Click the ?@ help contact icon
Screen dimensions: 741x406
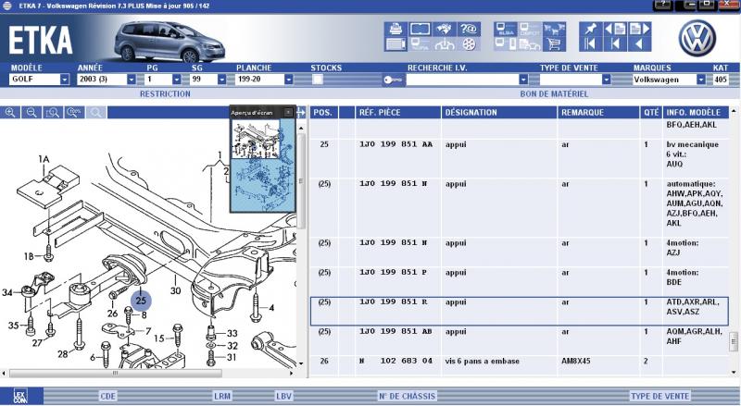469,29
